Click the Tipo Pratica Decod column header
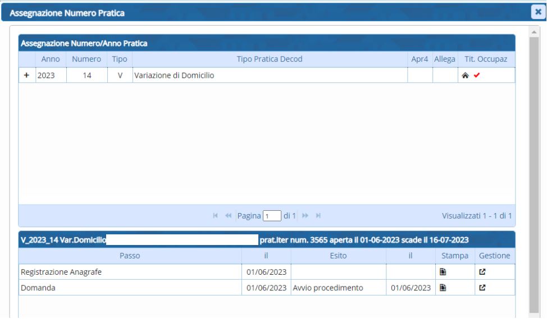This screenshot has width=547, height=319. coord(269,59)
